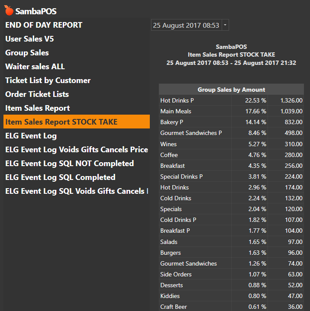
Task: Select the Breakfast P row label
Action: (175, 231)
